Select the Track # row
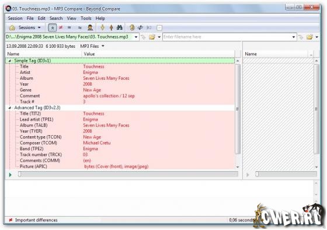The height and width of the screenshot is (230, 327). tap(120, 102)
